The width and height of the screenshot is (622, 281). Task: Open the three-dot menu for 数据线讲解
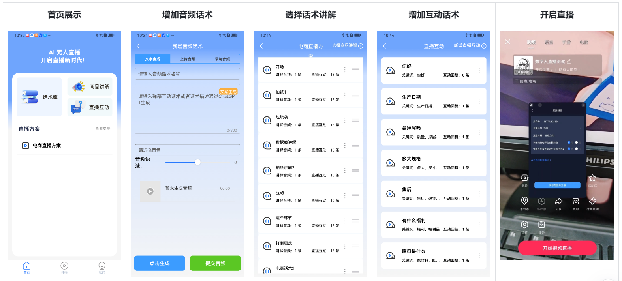pos(345,145)
